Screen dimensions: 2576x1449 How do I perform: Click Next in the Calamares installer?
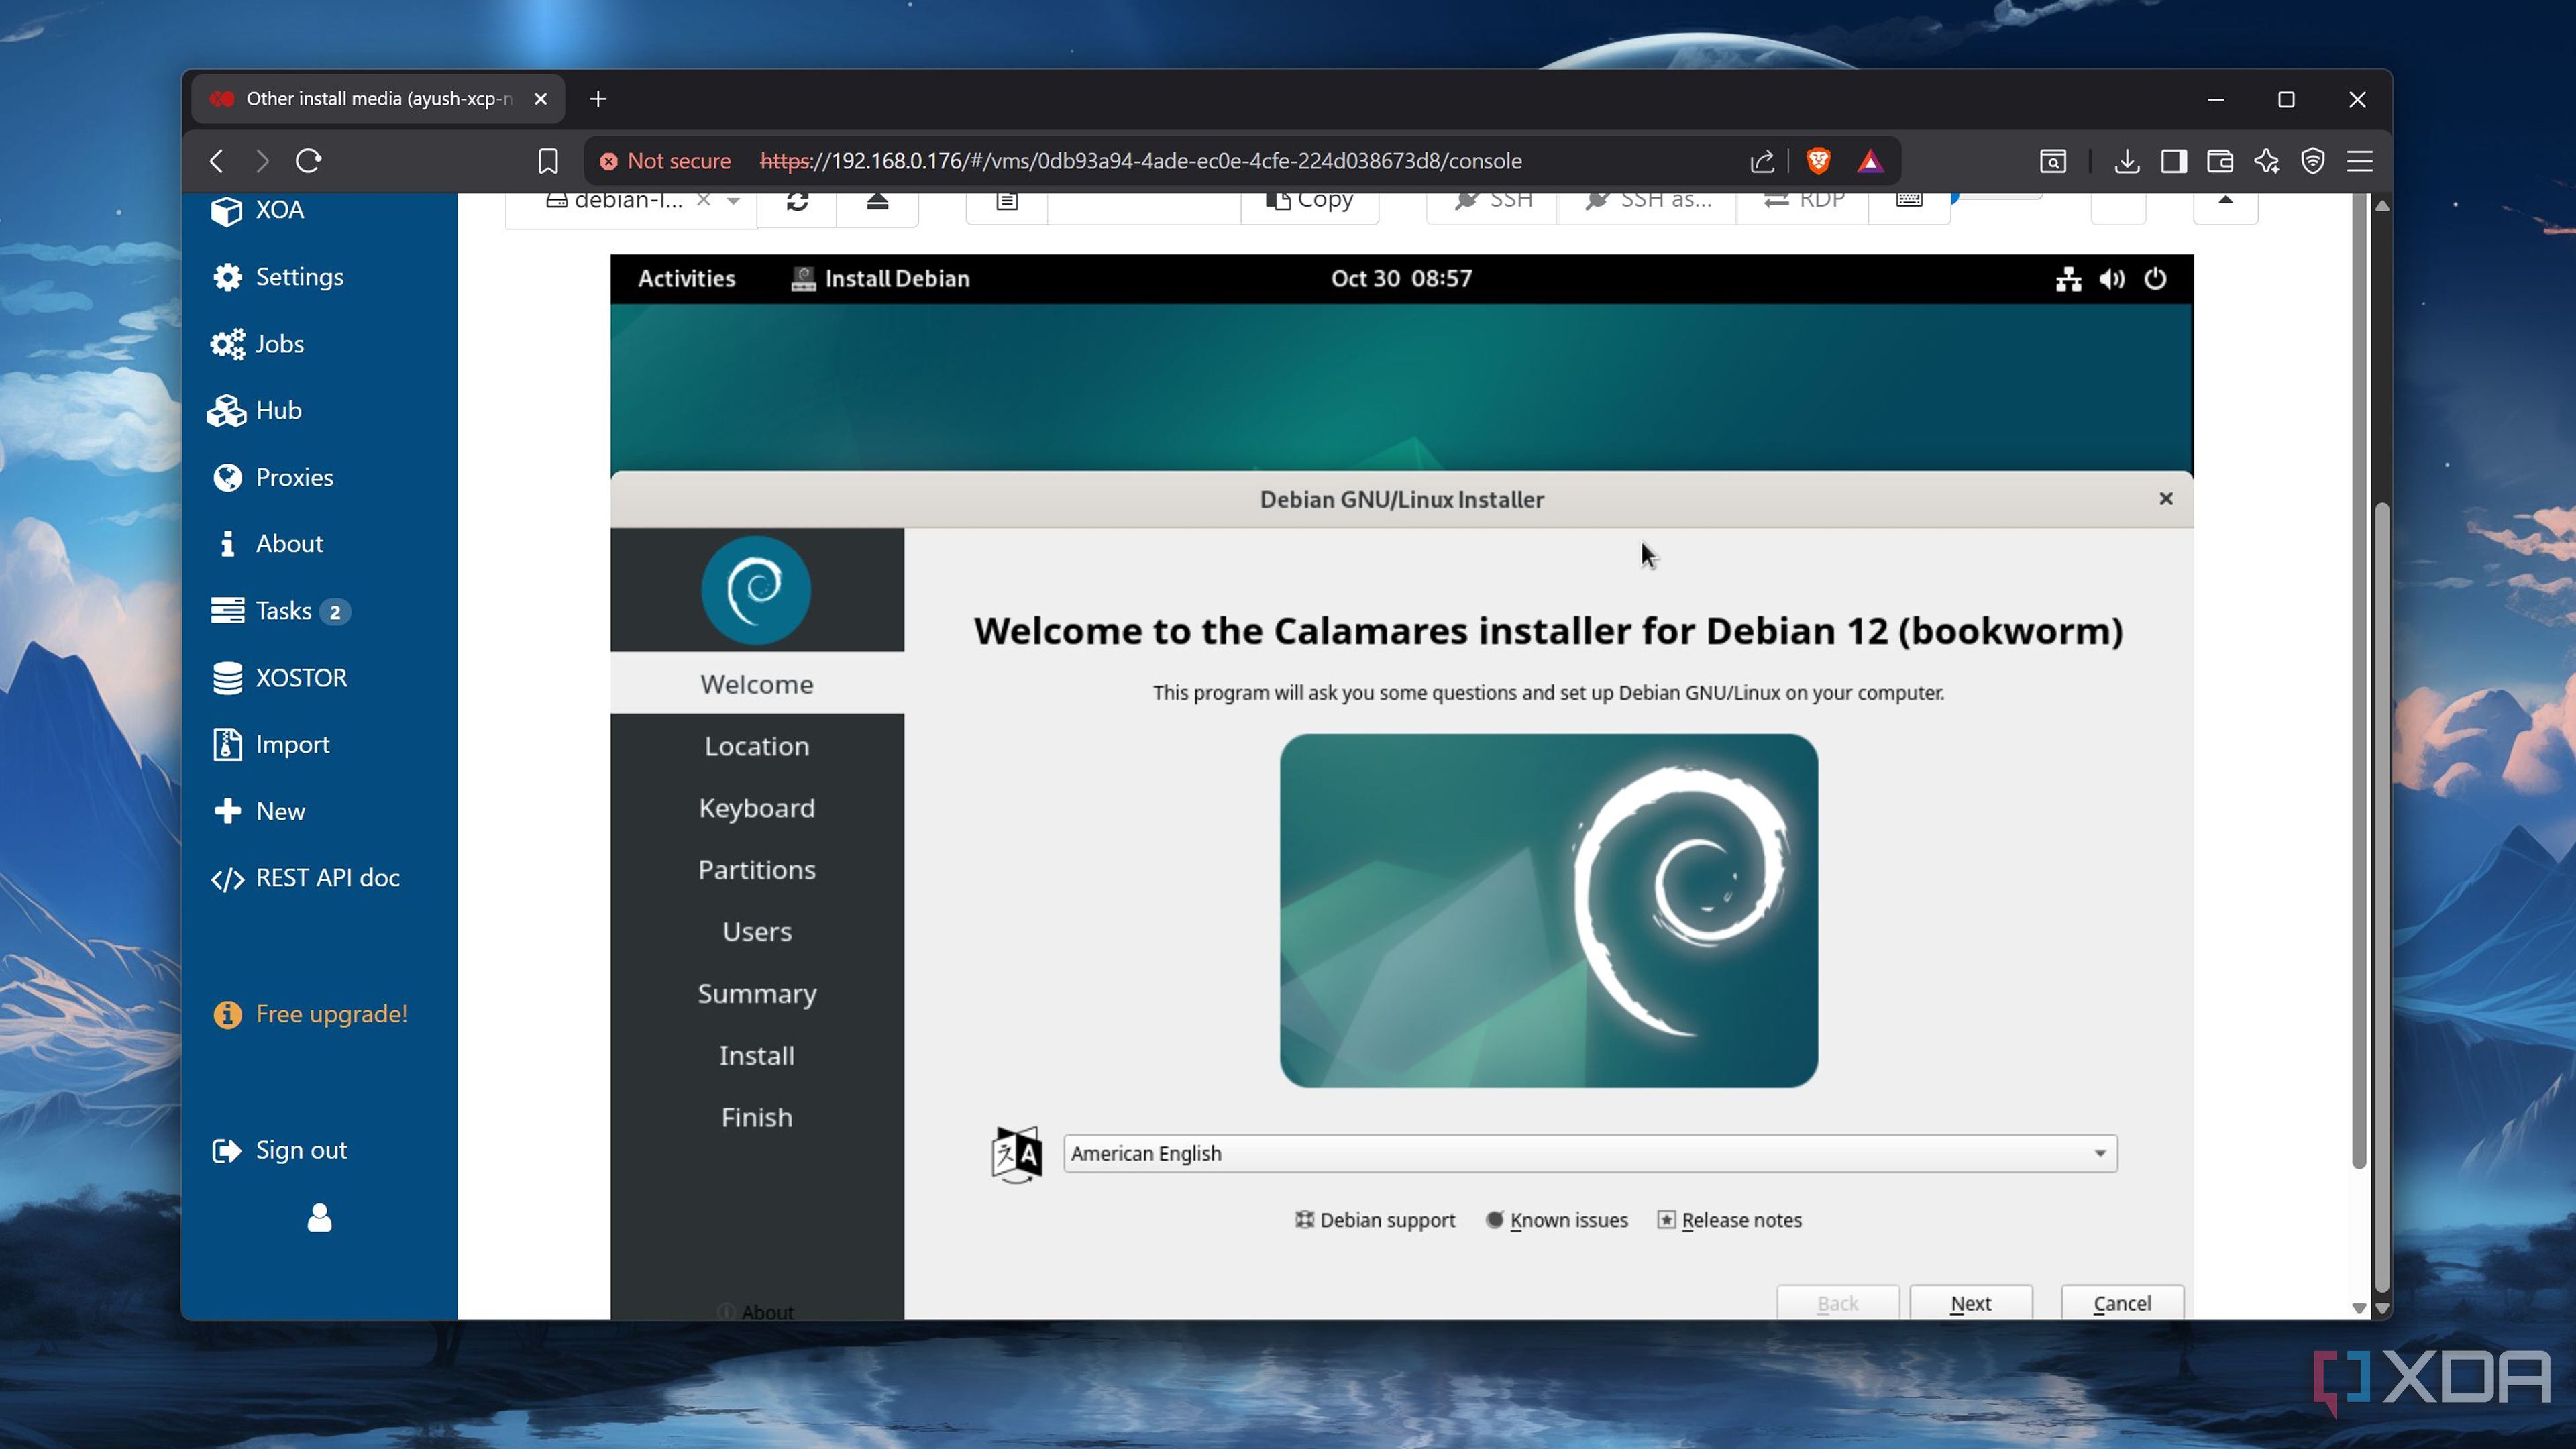(1970, 1303)
